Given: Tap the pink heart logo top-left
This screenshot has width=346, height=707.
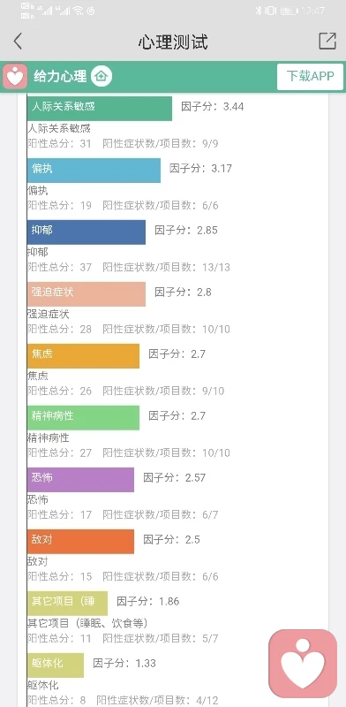Looking at the screenshot, I should (15, 76).
